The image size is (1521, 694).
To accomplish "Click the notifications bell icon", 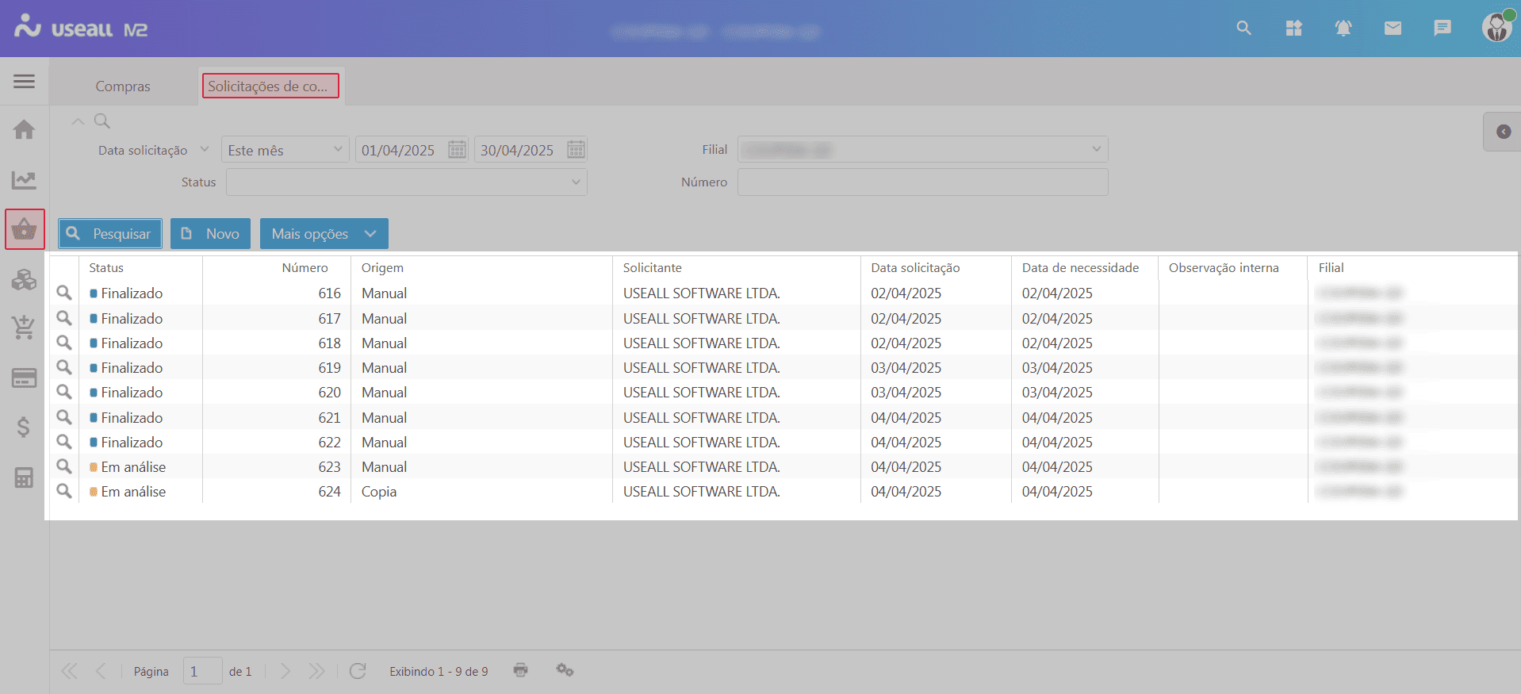I will (1343, 29).
